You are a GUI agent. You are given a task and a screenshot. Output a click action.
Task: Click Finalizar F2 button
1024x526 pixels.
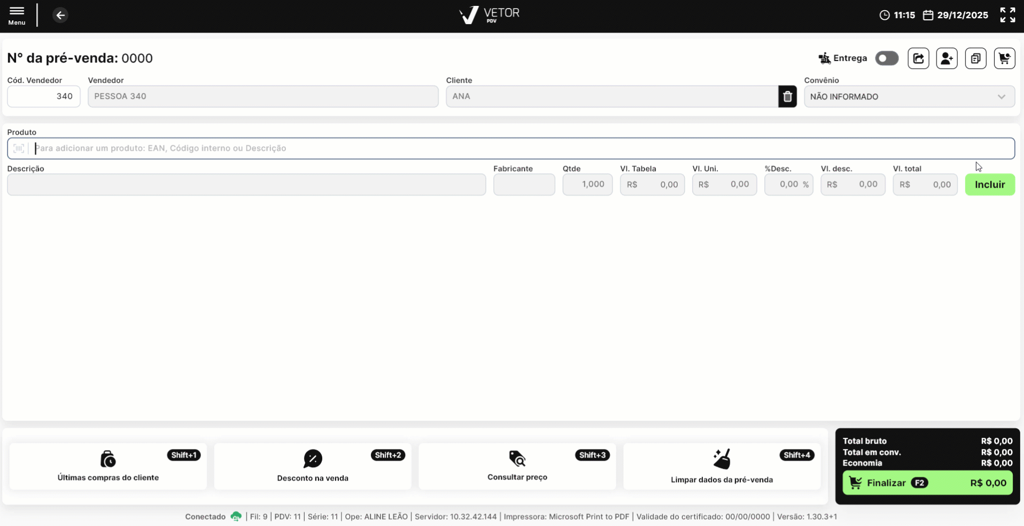point(927,483)
